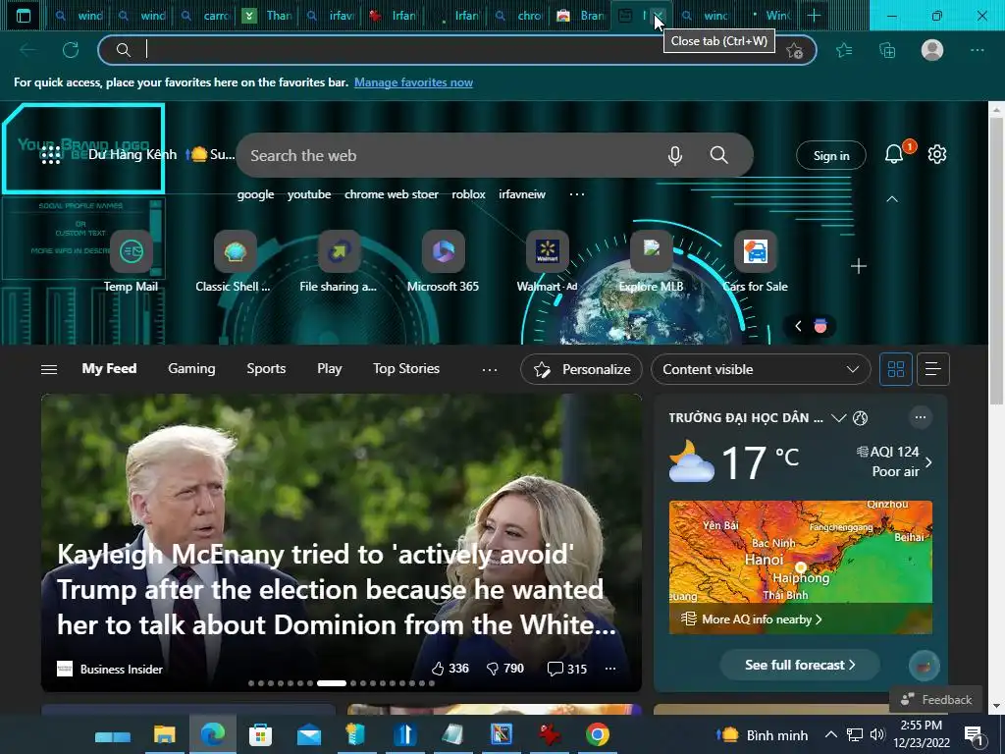The height and width of the screenshot is (754, 1005).
Task: Open notifications bell icon
Action: 894,154
